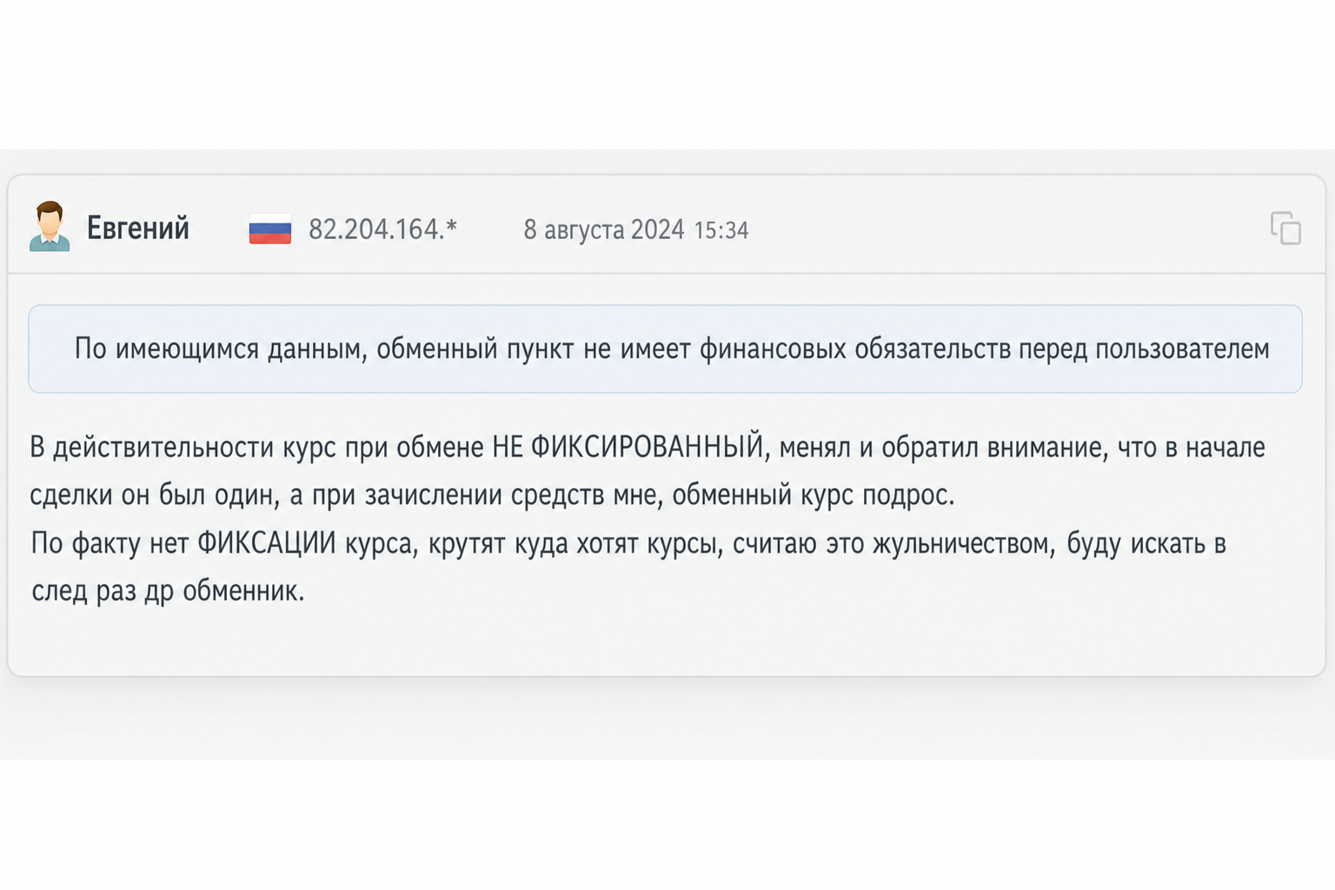Click the line beginning сделки он был один
The height and width of the screenshot is (890, 1335).
click(492, 495)
